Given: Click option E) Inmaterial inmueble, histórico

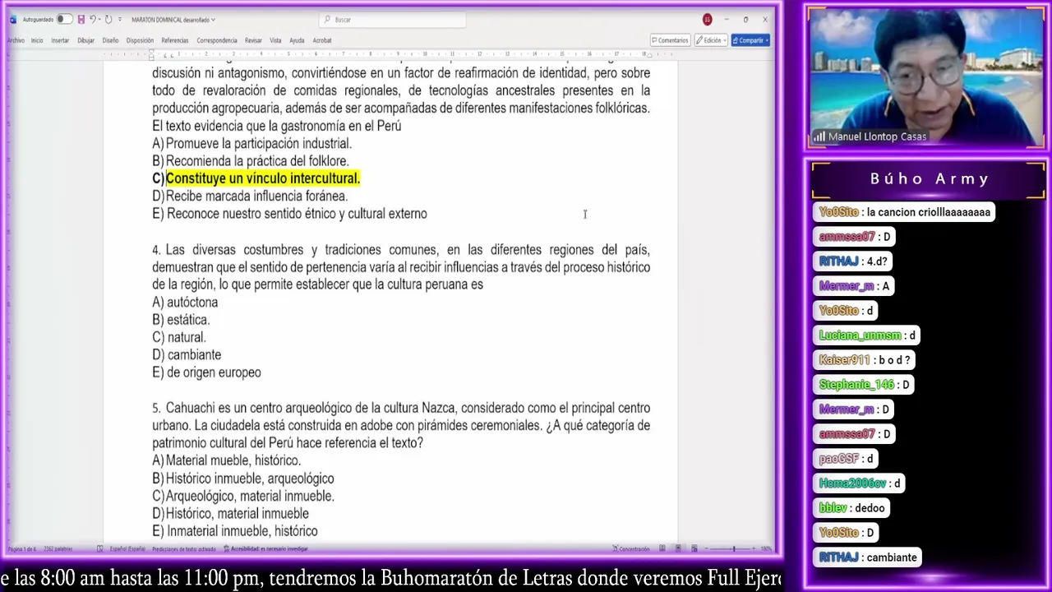Looking at the screenshot, I should click(x=235, y=531).
